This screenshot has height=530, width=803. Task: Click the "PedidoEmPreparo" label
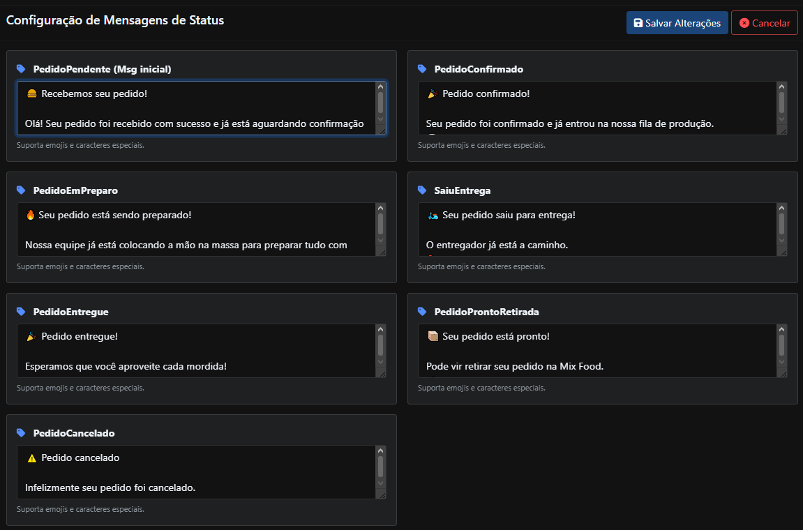[75, 190]
